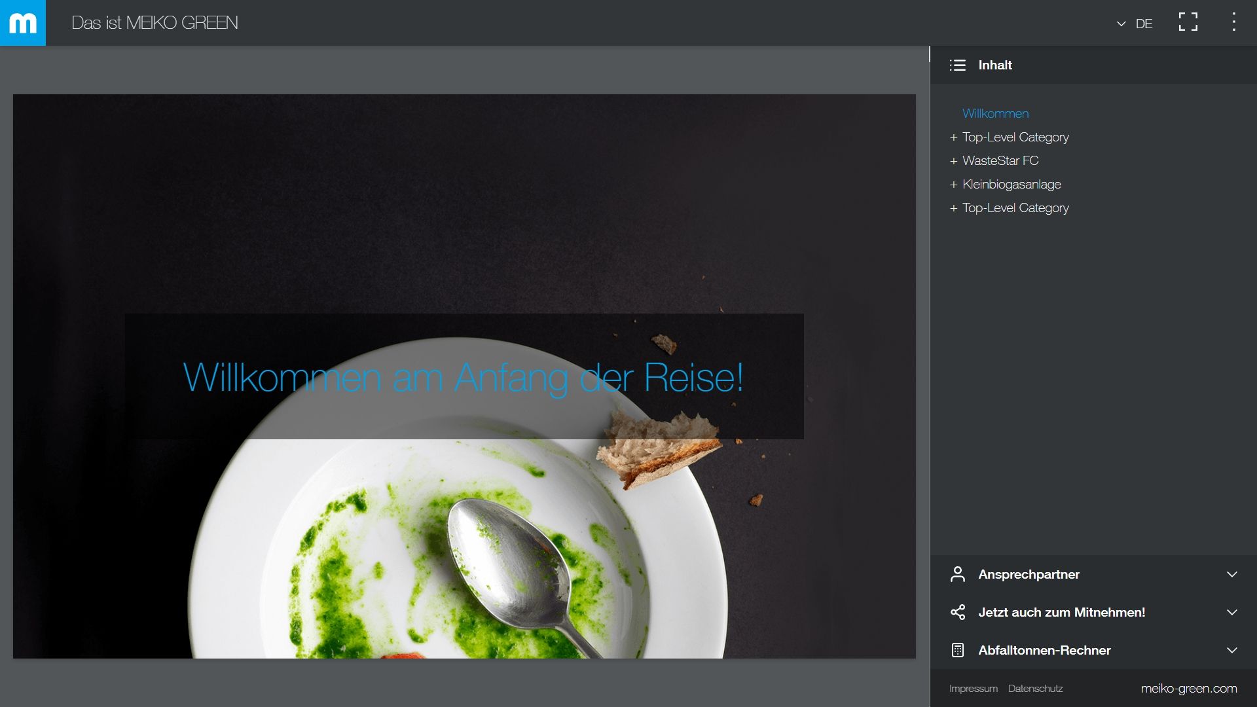Click the Abfalltonnen-Rechner calculator icon

tap(957, 650)
